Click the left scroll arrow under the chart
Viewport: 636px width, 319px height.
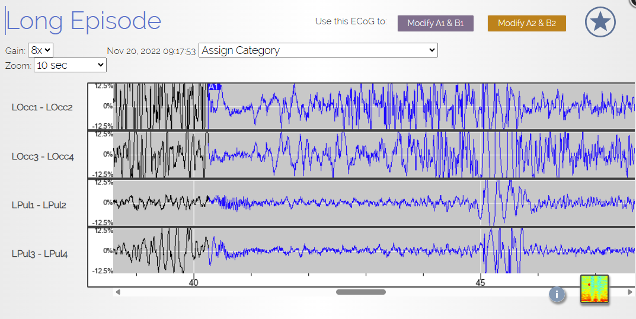pyautogui.click(x=118, y=292)
